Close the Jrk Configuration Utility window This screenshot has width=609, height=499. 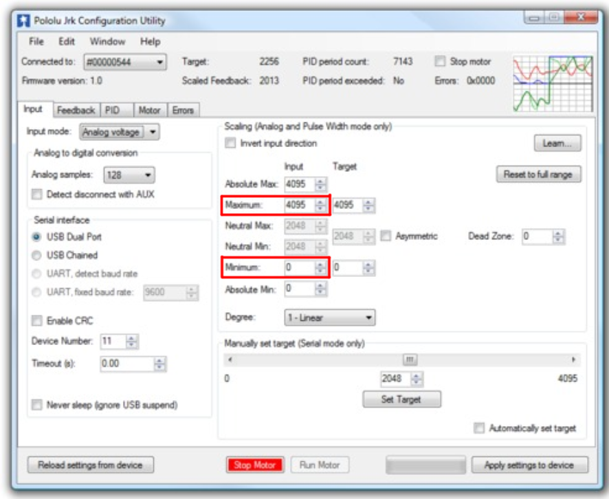[581, 17]
